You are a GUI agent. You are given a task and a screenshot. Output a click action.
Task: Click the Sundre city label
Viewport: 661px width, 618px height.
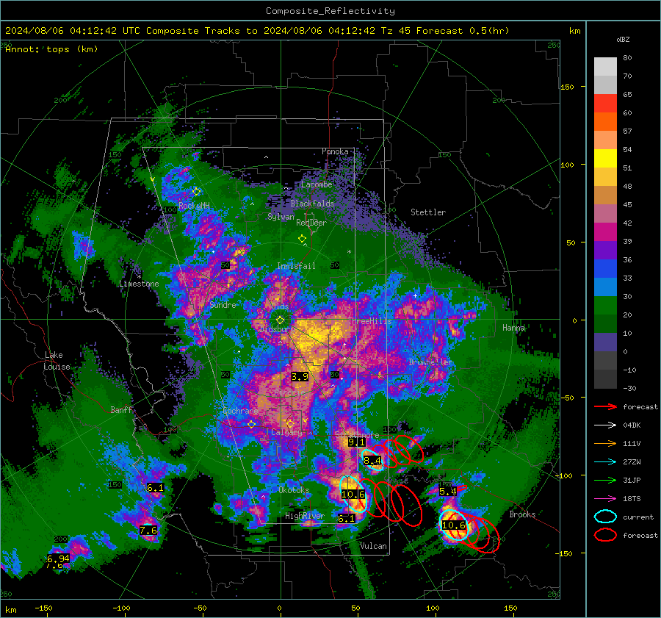click(x=223, y=304)
